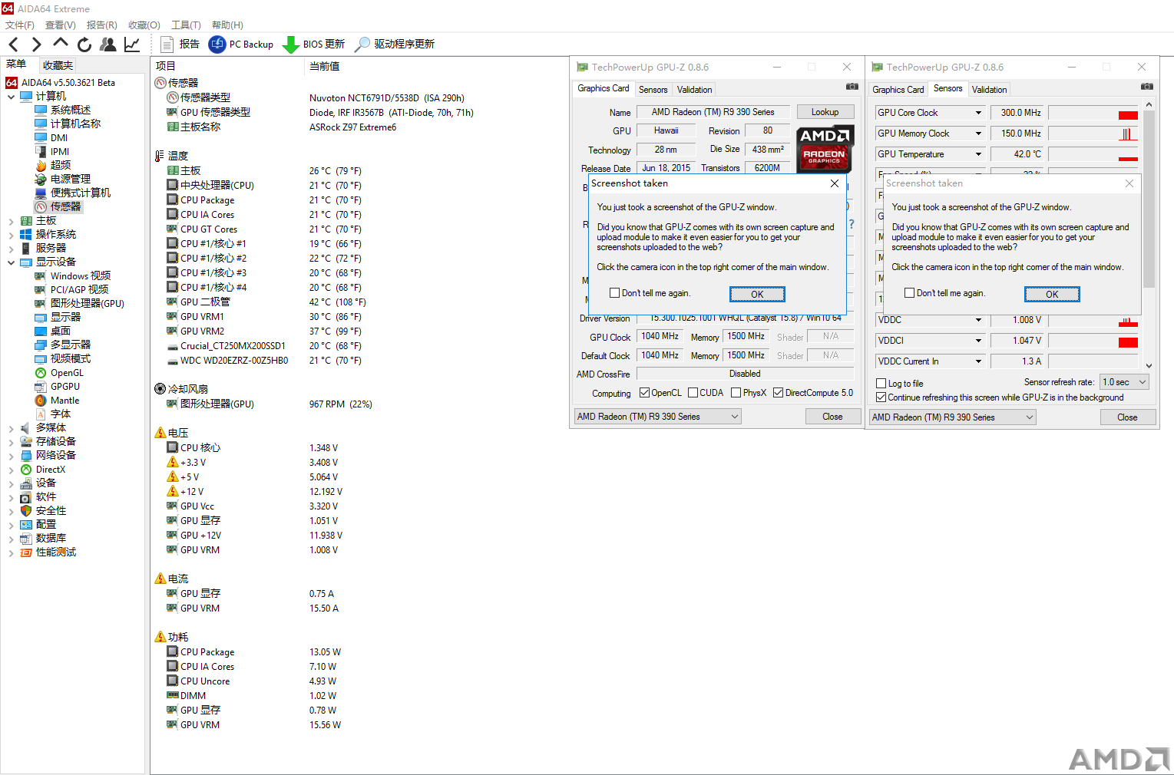The height and width of the screenshot is (775, 1174).
Task: Click the GPU Core Clock red graph bar
Action: coord(1128,115)
